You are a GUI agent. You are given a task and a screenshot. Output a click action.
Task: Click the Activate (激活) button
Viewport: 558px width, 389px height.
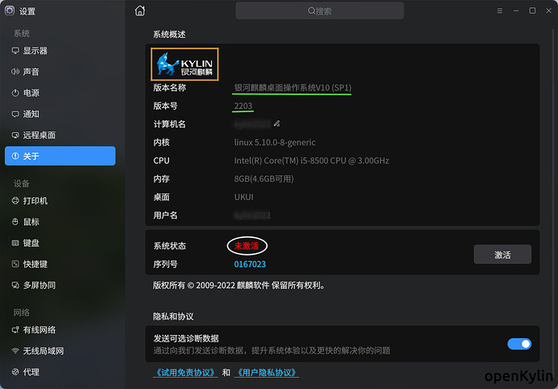[502, 254]
